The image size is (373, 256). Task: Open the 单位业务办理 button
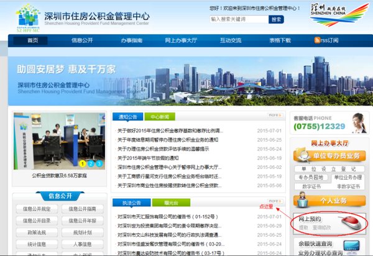(x=348, y=177)
